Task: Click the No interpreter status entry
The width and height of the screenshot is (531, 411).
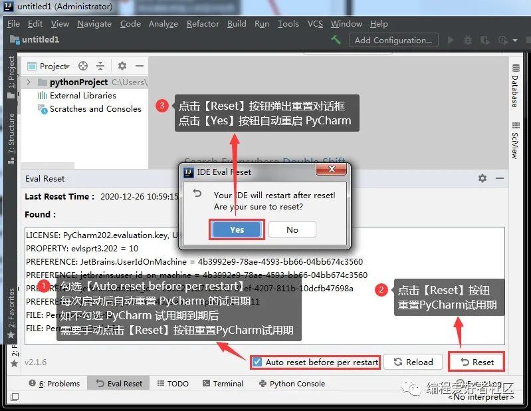Action: tap(481, 396)
